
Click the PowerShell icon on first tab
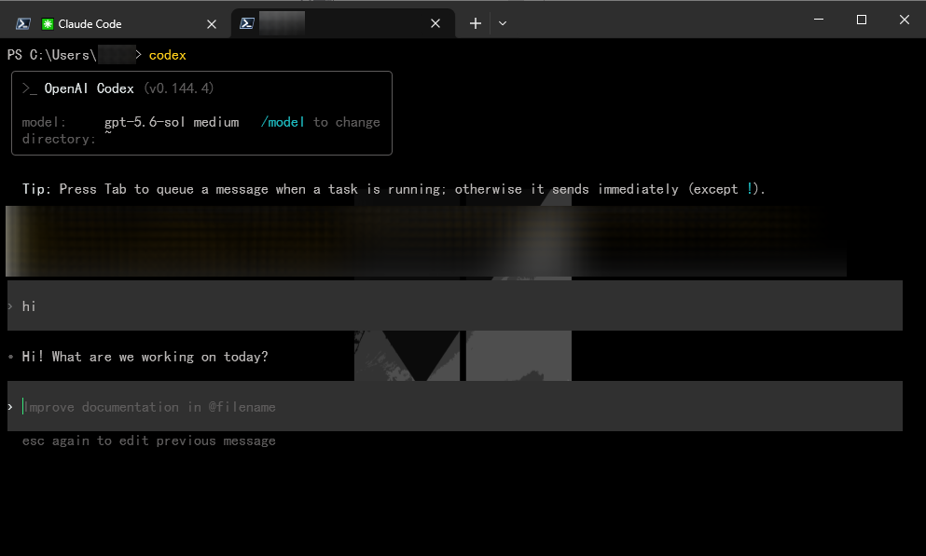pyautogui.click(x=23, y=23)
